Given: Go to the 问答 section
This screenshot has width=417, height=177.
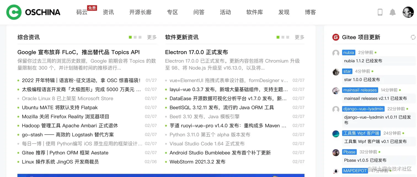Looking at the screenshot, I should 199,12.
